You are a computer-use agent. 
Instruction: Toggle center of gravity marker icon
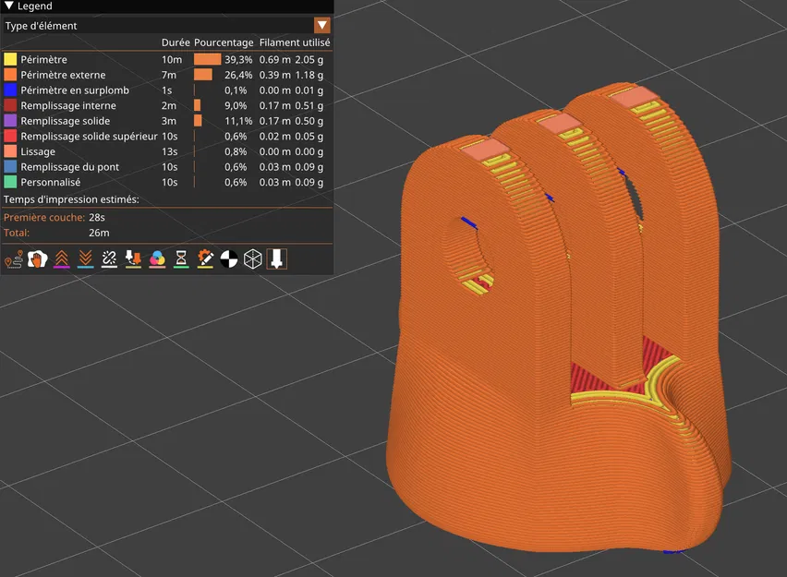(x=229, y=258)
